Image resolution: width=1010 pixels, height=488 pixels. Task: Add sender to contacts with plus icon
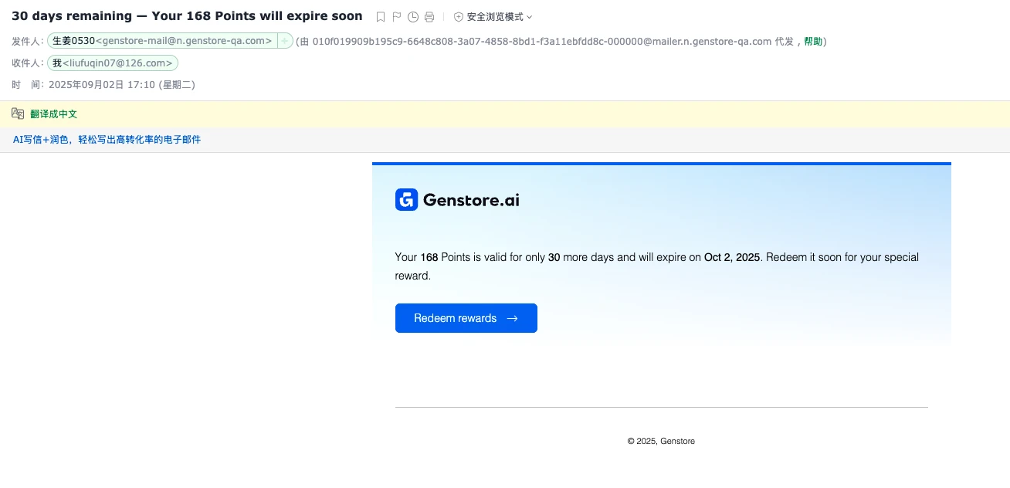(284, 41)
